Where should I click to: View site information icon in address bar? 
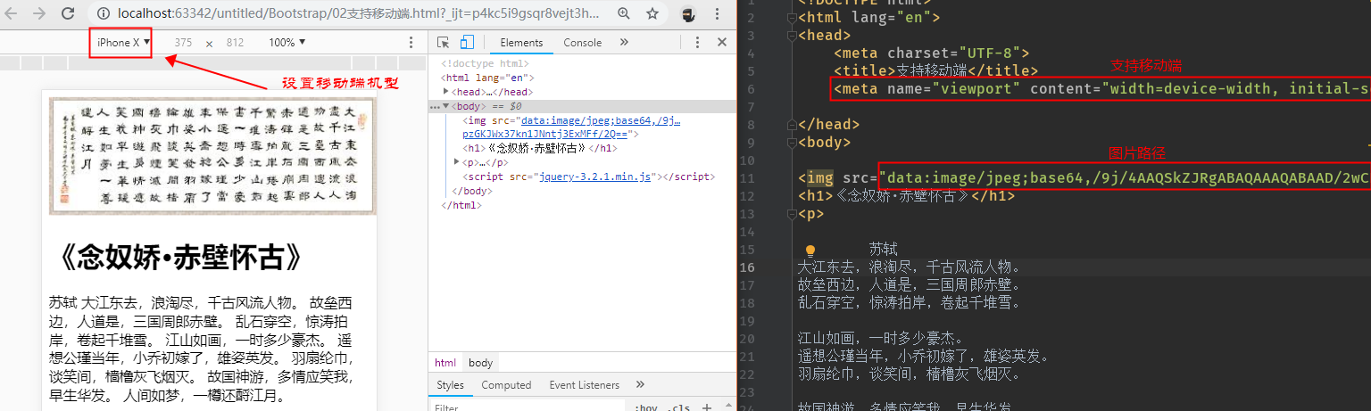(x=104, y=14)
